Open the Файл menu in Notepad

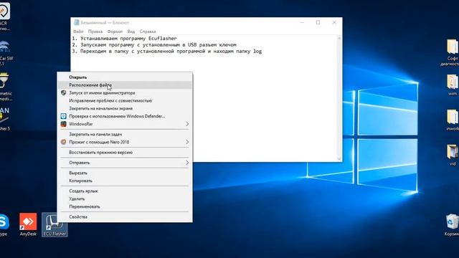click(78, 32)
